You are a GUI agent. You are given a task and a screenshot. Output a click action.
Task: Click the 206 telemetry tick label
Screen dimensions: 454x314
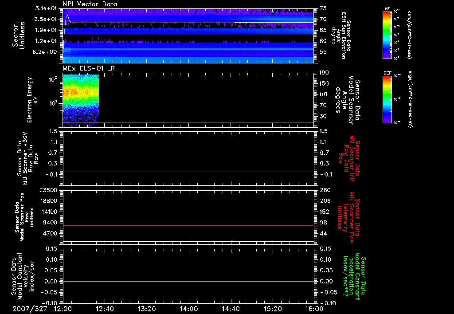[x=325, y=201]
